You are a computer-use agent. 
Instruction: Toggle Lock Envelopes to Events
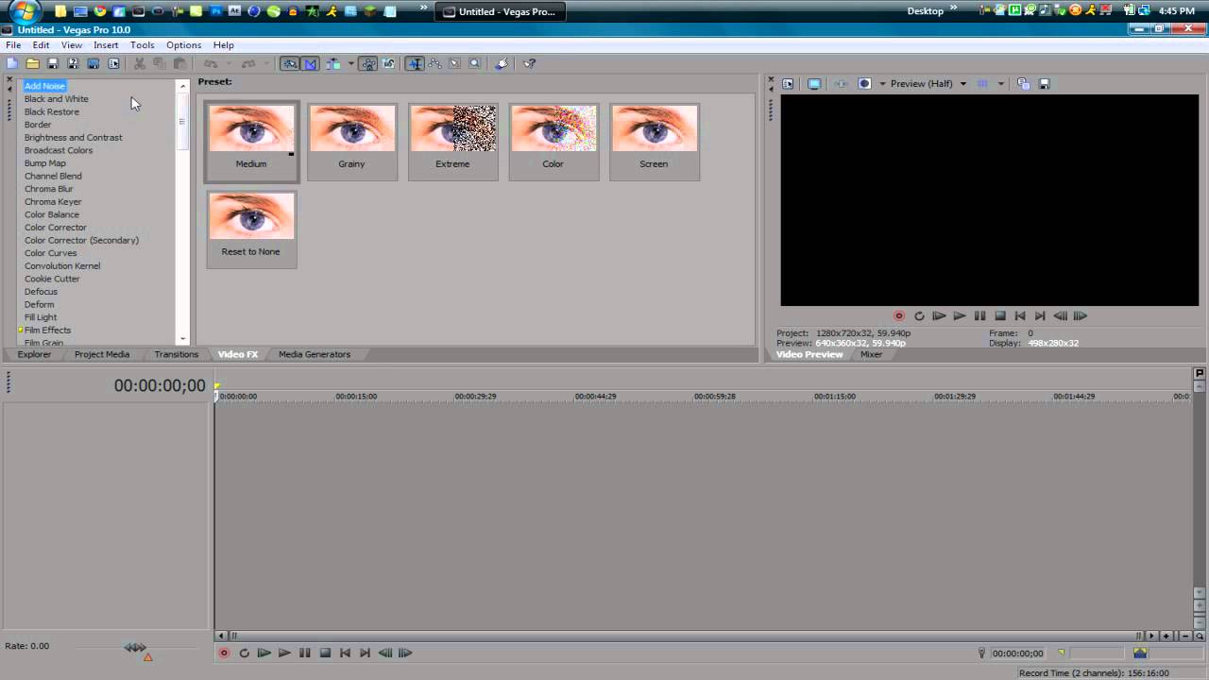point(367,63)
